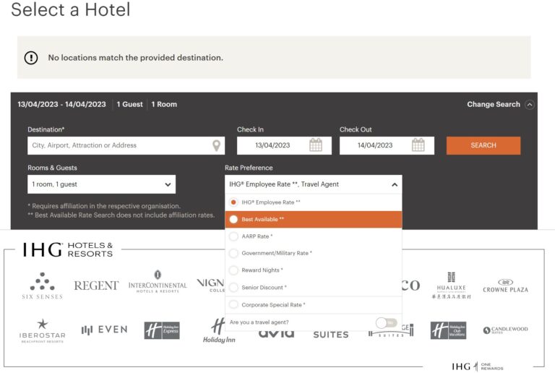555x373 pixels.
Task: Open the Check Out calendar icon
Action: pos(418,145)
